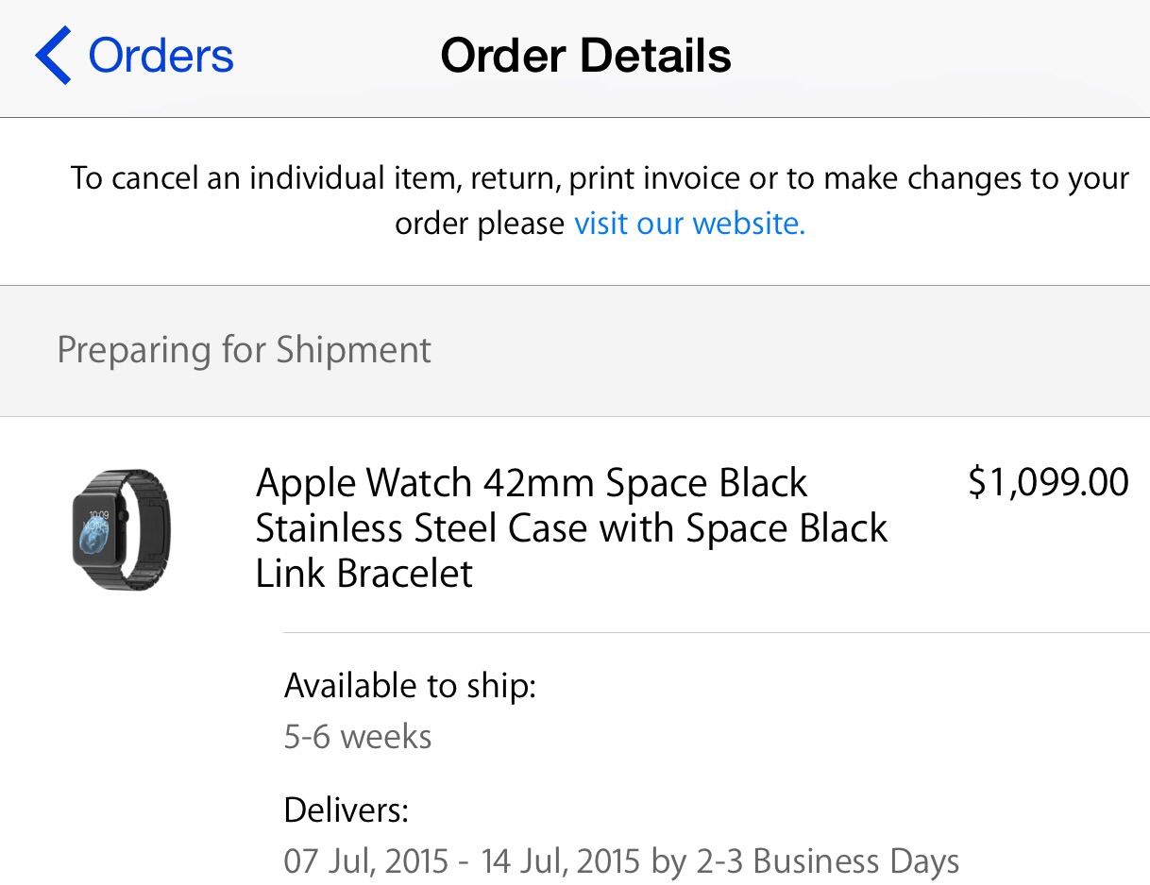This screenshot has width=1150, height=885.
Task: Tap the 'Link Bracelet' product name line
Action: [364, 574]
